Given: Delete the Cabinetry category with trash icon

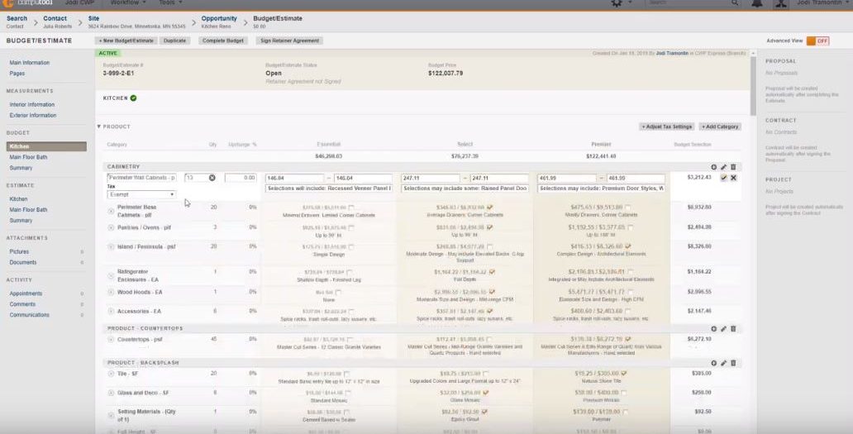Looking at the screenshot, I should (x=733, y=167).
